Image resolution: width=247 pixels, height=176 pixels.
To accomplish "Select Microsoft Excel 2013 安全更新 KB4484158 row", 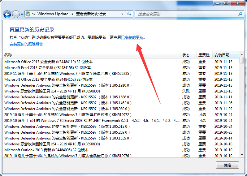I will coord(121,68).
